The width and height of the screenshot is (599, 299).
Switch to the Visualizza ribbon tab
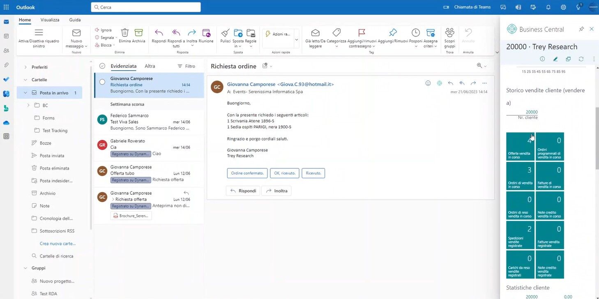tap(50, 20)
